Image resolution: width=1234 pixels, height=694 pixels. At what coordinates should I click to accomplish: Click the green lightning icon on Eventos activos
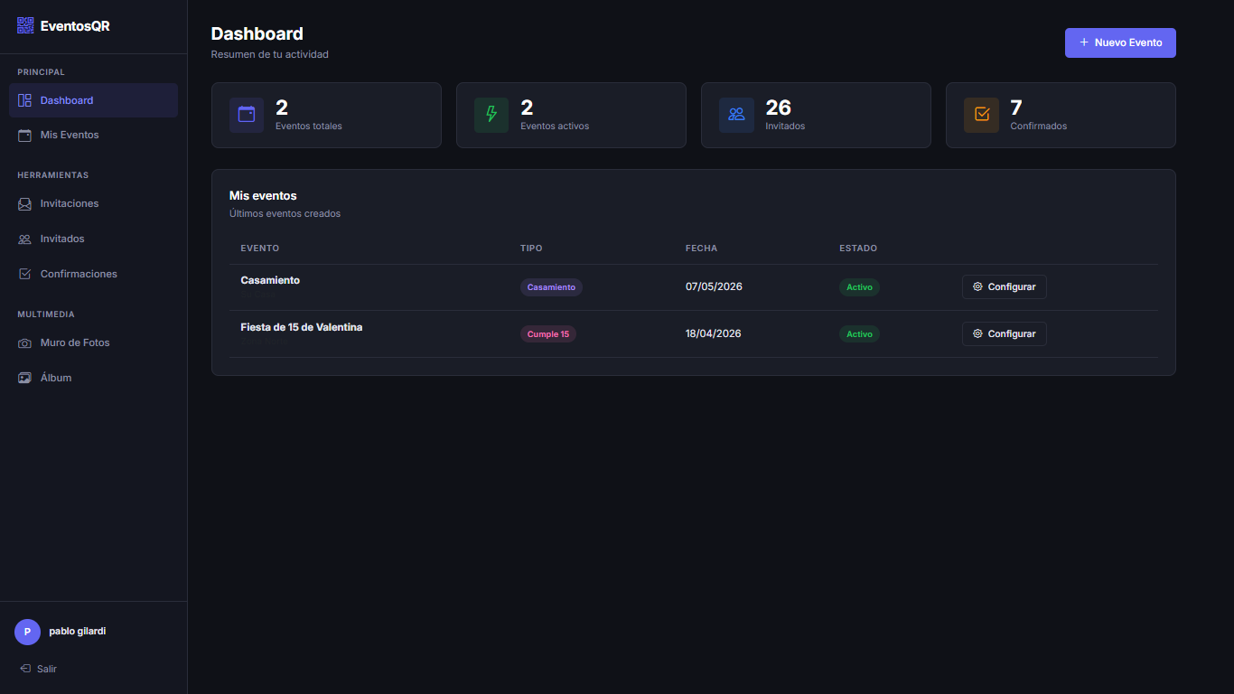pyautogui.click(x=491, y=115)
